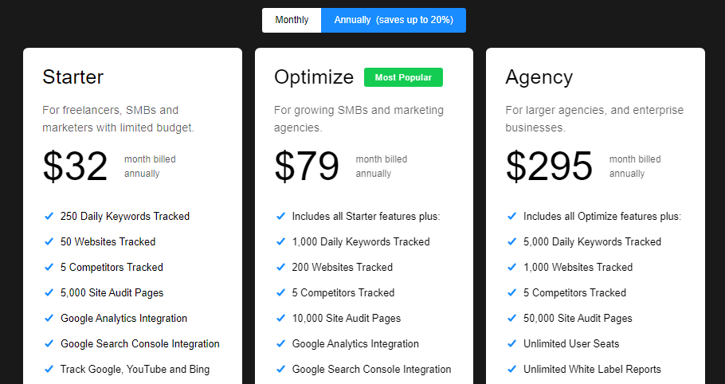Click checkmark next to Unlimited White Label Reports
This screenshot has height=384, width=725.
(511, 369)
